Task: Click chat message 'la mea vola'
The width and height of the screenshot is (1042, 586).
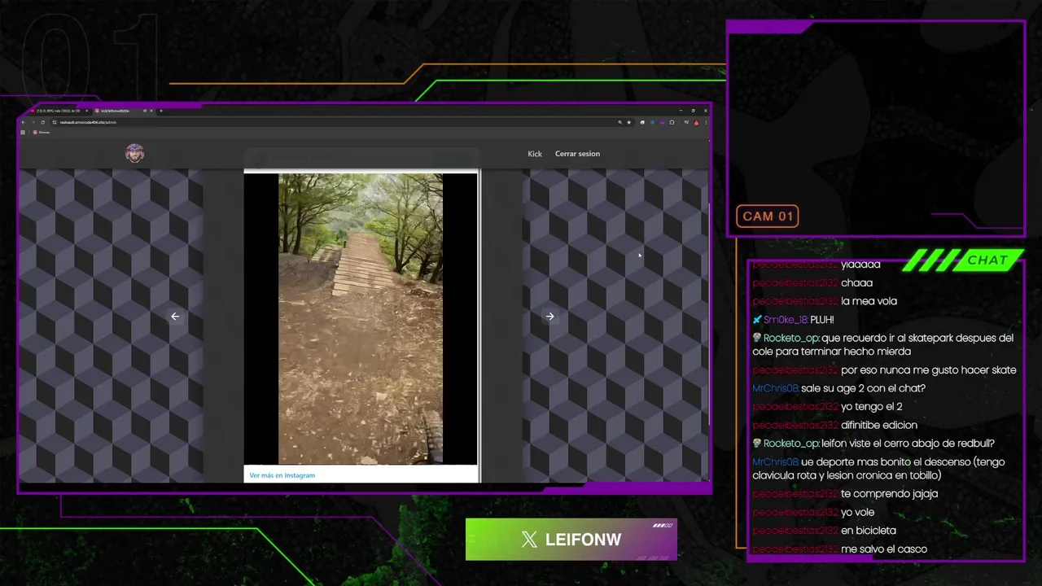Action: click(x=825, y=301)
